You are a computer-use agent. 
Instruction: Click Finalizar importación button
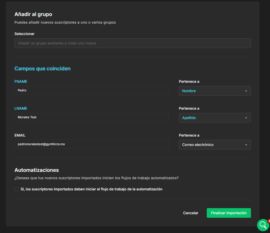tap(229, 213)
